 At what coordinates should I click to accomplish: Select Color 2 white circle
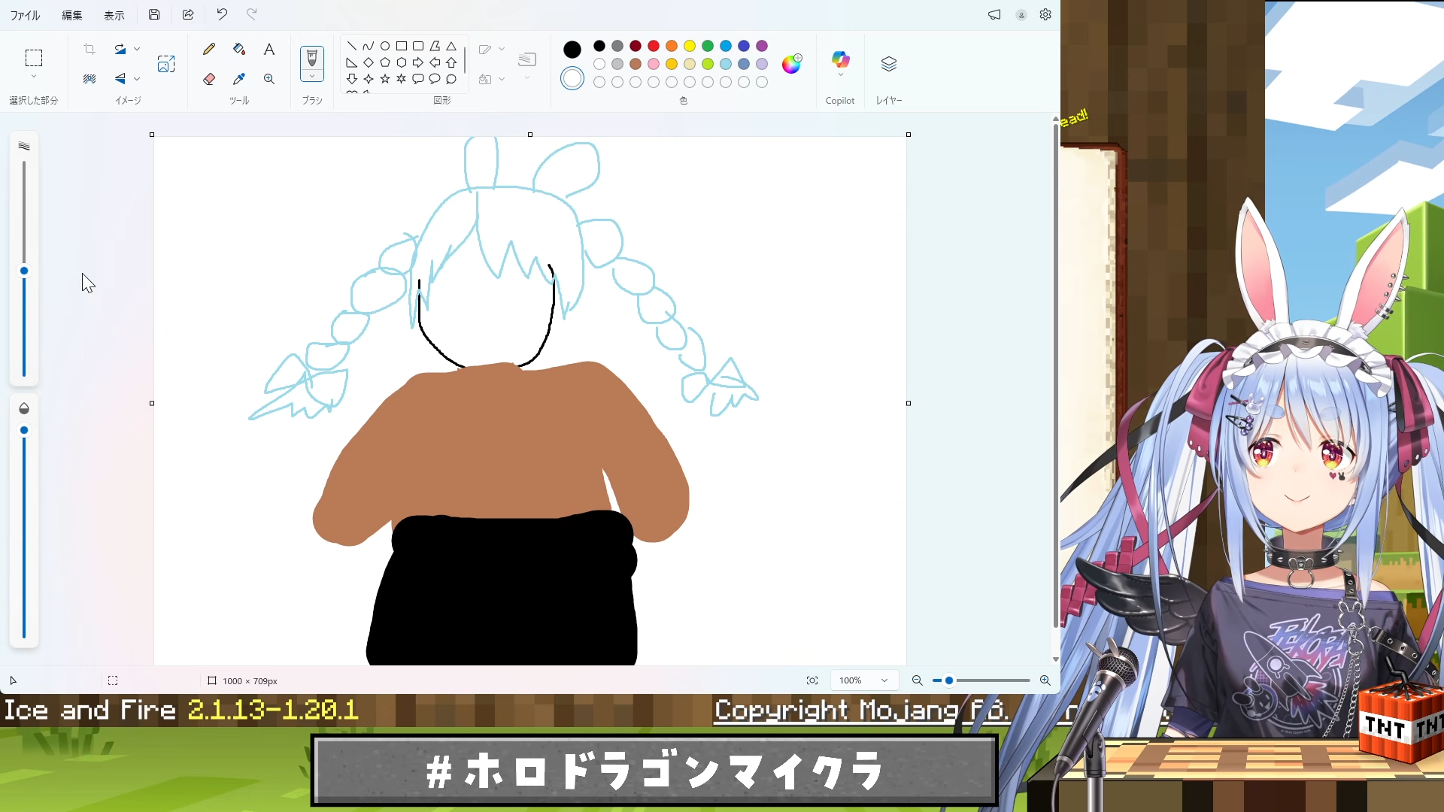pos(572,78)
